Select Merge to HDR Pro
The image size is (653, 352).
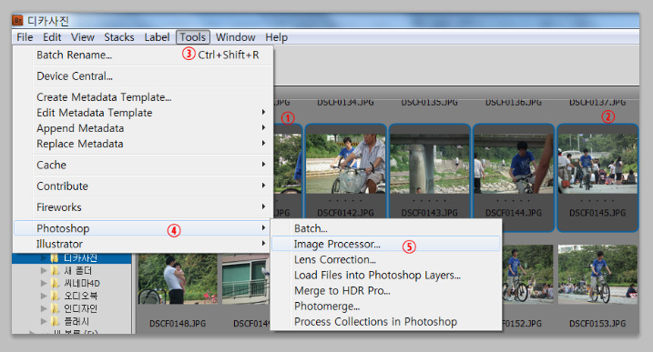[x=386, y=291]
